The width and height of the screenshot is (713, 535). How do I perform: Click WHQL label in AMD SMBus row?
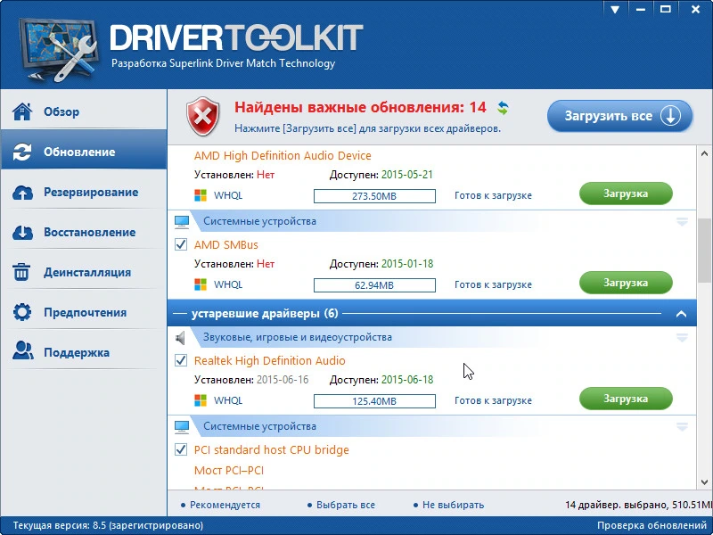click(x=228, y=284)
